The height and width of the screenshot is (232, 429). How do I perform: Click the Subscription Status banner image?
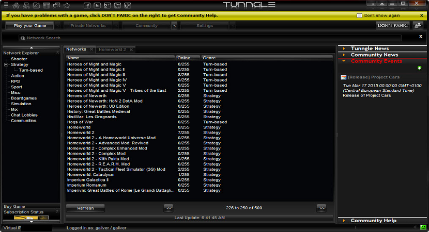coord(31,218)
